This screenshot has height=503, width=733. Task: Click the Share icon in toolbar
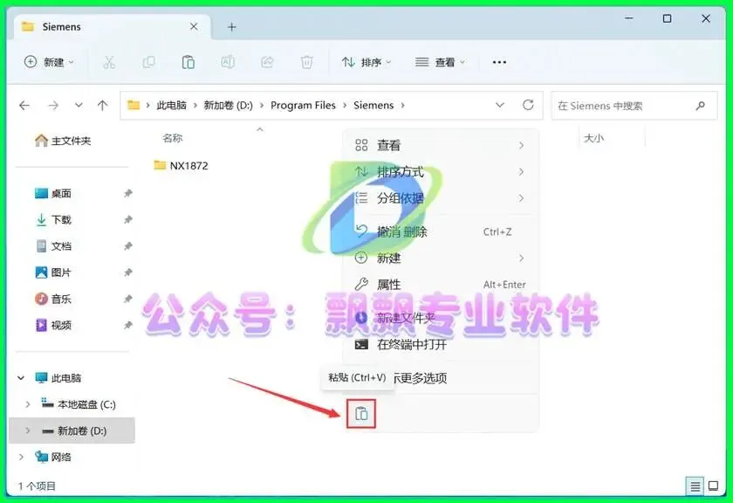(267, 62)
